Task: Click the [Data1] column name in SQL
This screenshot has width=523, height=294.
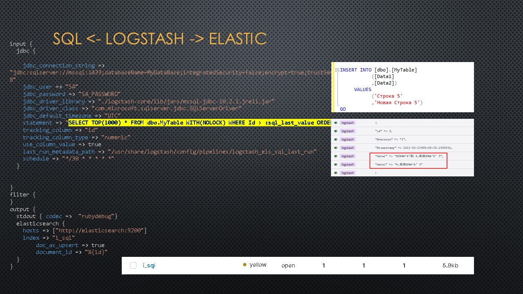Action: (x=384, y=76)
